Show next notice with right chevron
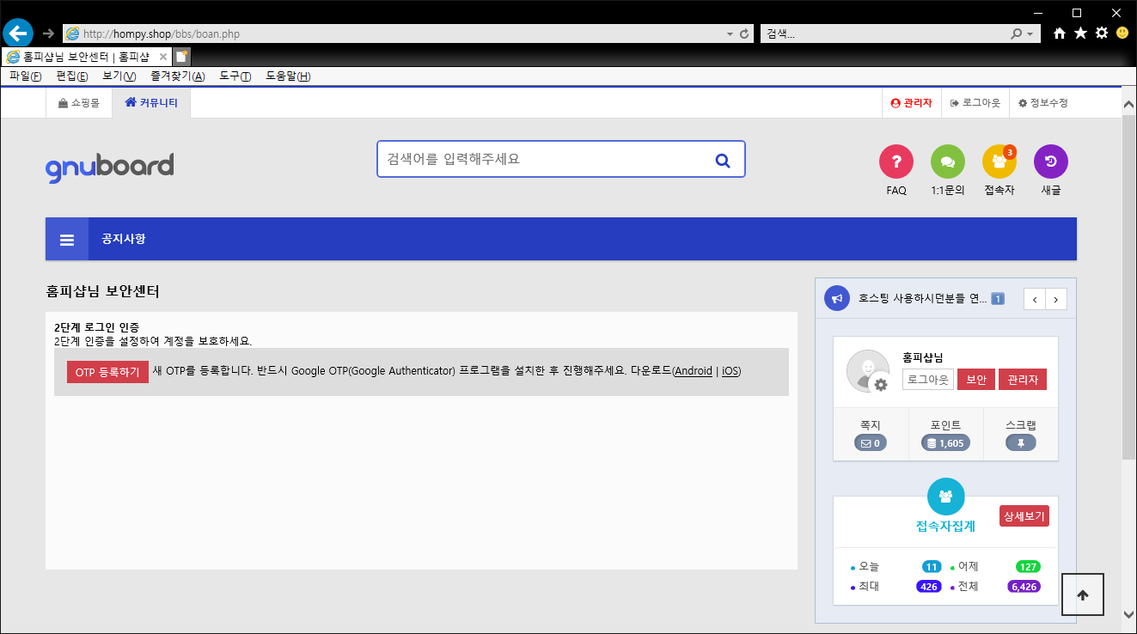The image size is (1137, 634). pyautogui.click(x=1056, y=299)
